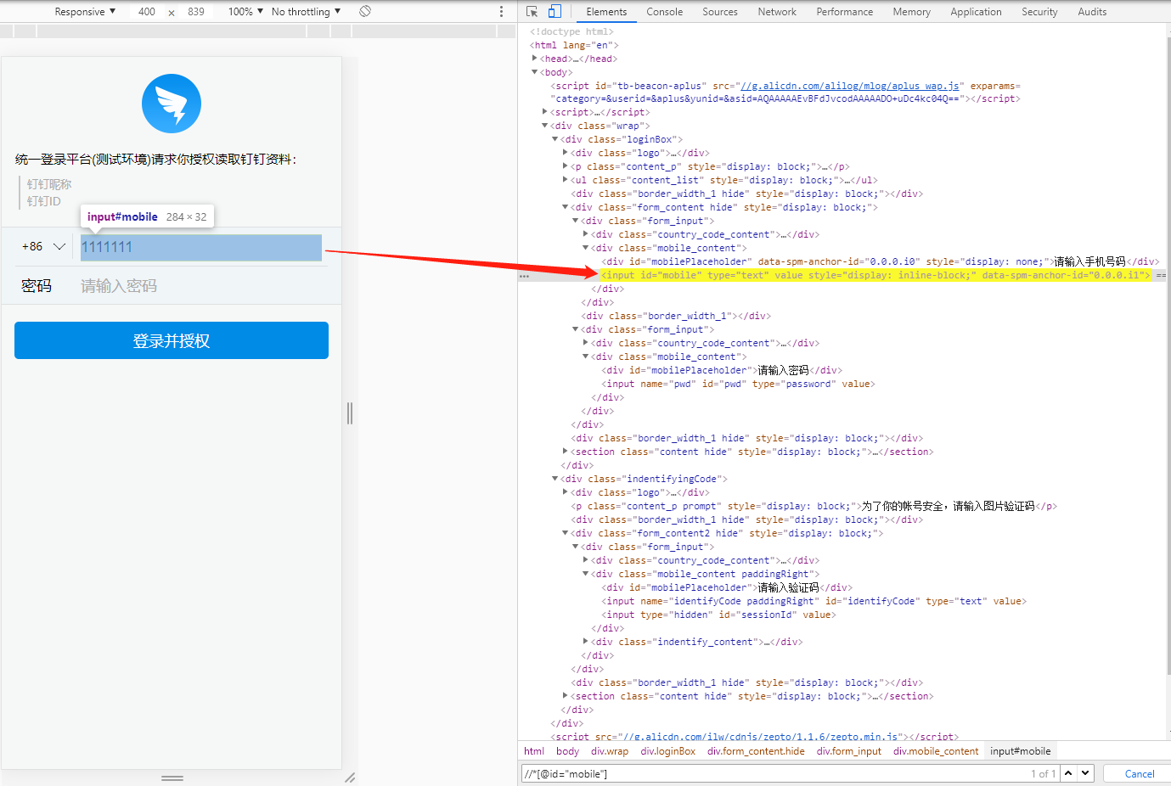Collapse the div class="loginBox" node
1171x786 pixels.
coord(555,139)
